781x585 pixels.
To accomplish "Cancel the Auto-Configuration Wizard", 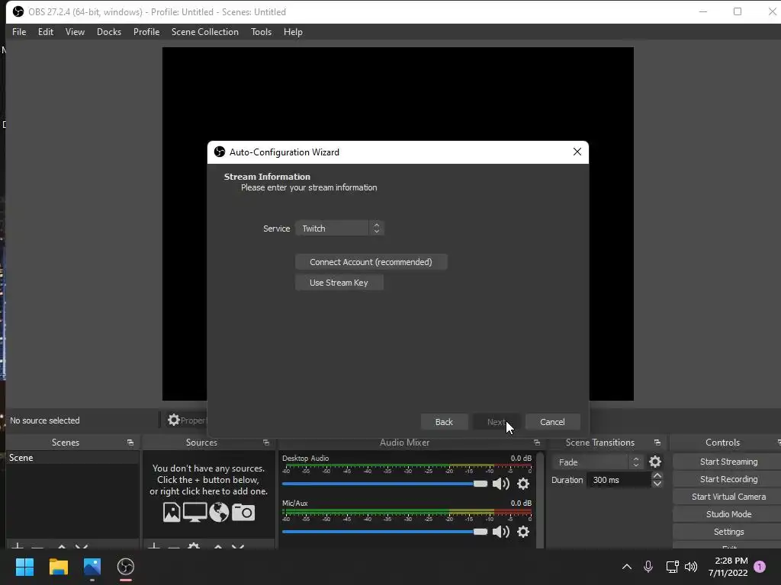I will 552,422.
